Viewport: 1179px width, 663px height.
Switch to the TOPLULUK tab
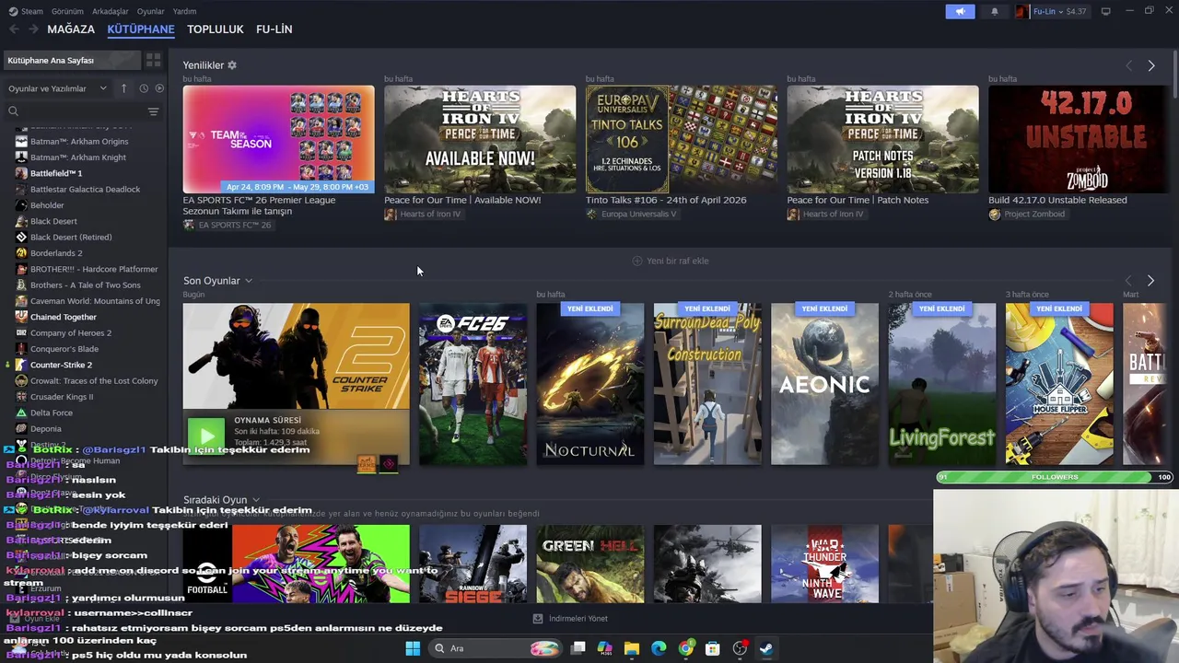click(216, 29)
